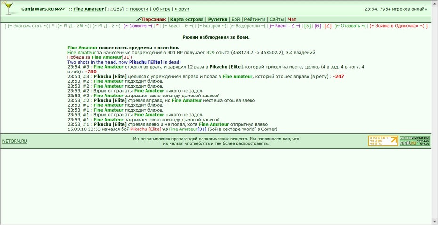Click Fine Amateur in the item pickup line
This screenshot has width=438, height=225.
(82, 48)
